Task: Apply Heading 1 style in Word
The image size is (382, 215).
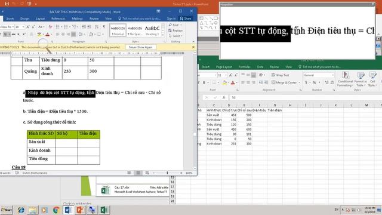Action: pyautogui.click(x=152, y=30)
